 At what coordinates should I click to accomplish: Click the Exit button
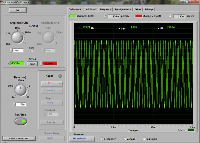point(18,10)
